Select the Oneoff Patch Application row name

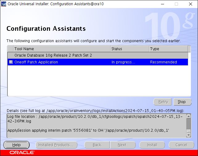(x=36, y=62)
